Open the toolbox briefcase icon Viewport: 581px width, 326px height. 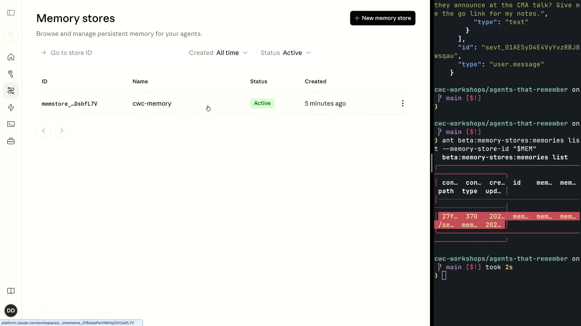pyautogui.click(x=11, y=141)
